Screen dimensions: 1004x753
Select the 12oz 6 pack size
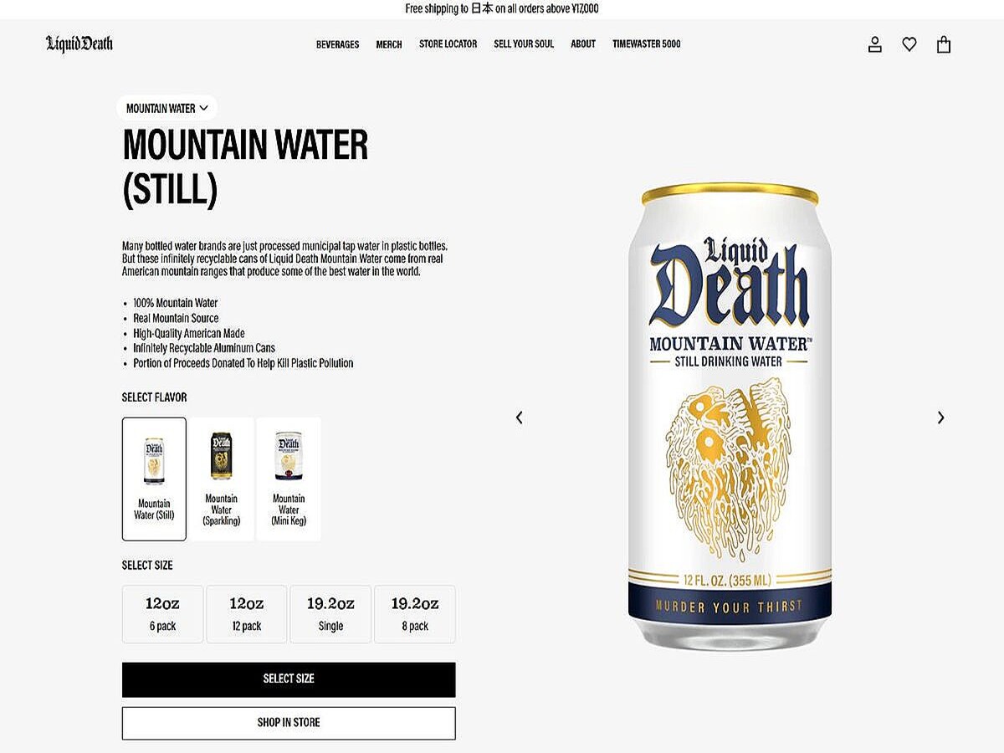(162, 614)
